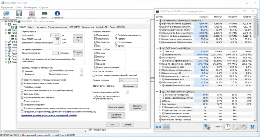
Task: Click the Core VIDs lightning bolt icon
Action: tap(163, 52)
